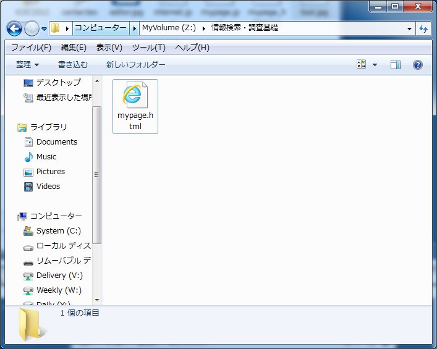
Task: Expand the arrow after コンピューター breadcrumb
Action: [134, 28]
